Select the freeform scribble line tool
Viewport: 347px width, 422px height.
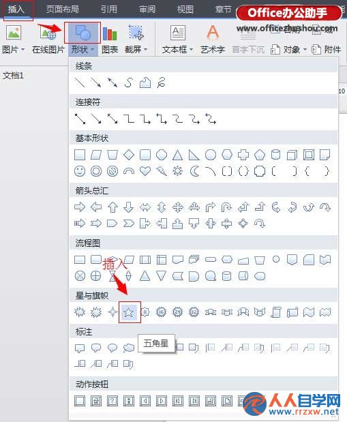pos(162,82)
